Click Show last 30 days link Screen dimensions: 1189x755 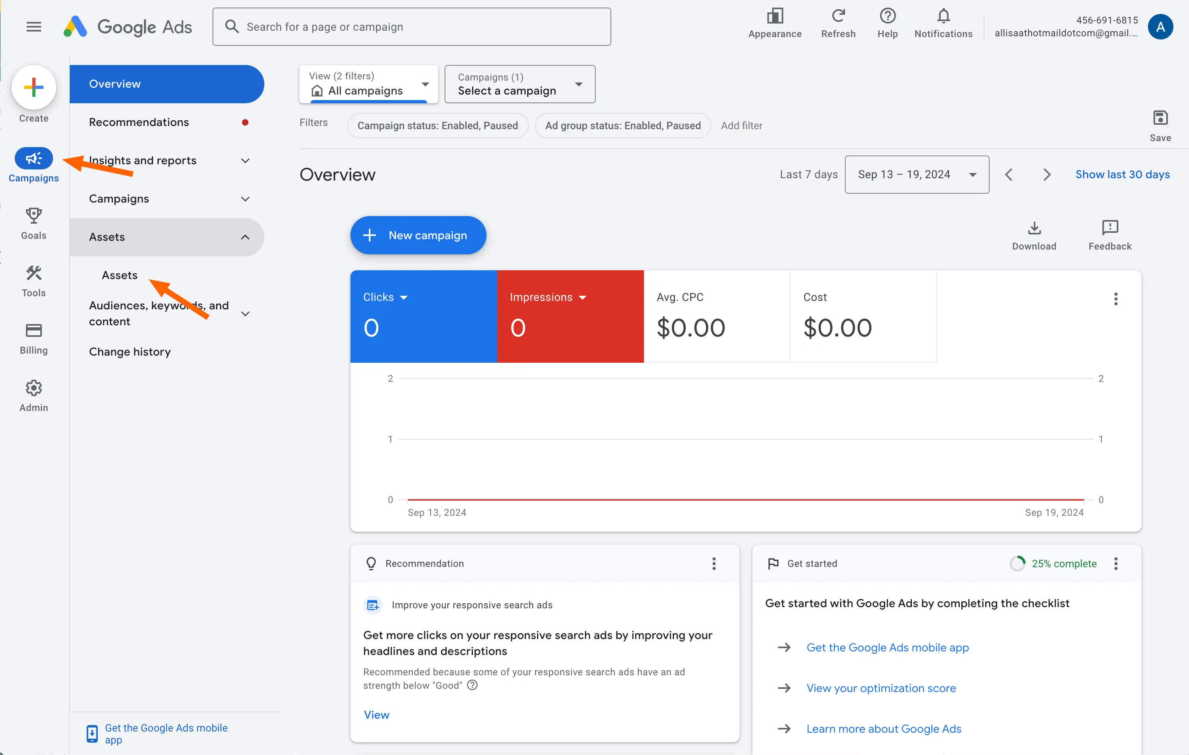(1123, 174)
